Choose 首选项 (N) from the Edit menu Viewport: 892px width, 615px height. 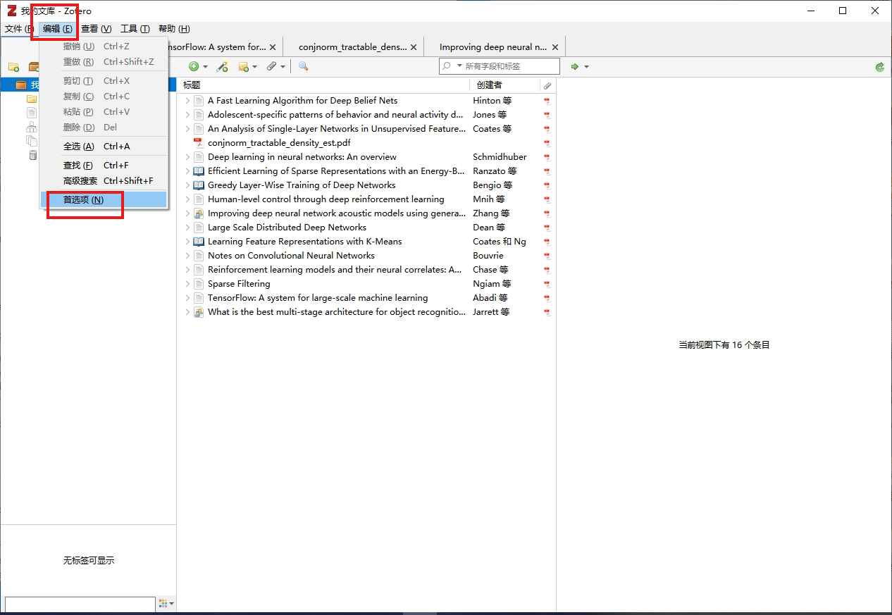(x=83, y=200)
